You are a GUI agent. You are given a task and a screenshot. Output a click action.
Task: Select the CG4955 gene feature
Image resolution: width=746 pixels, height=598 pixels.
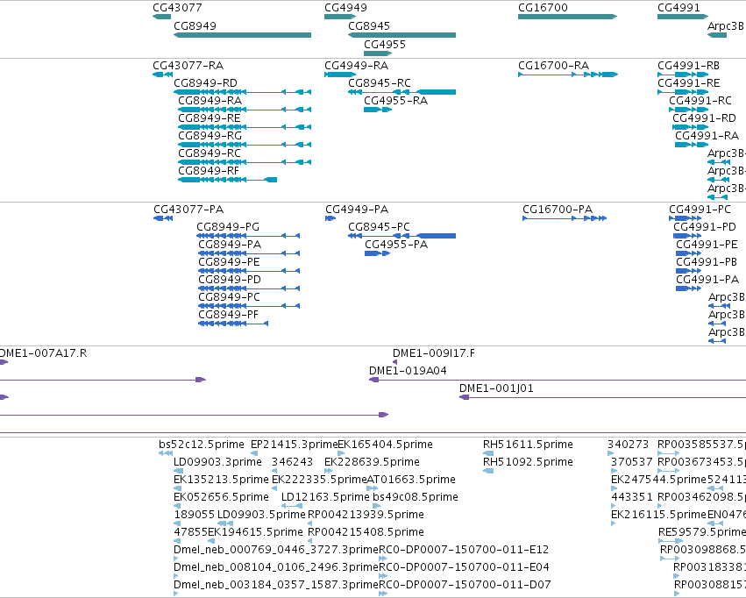pos(378,53)
